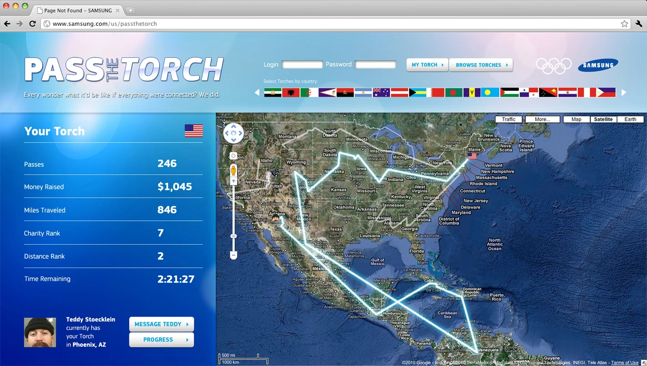The image size is (647, 366).
Task: Open the MY TORCH button
Action: click(x=427, y=65)
